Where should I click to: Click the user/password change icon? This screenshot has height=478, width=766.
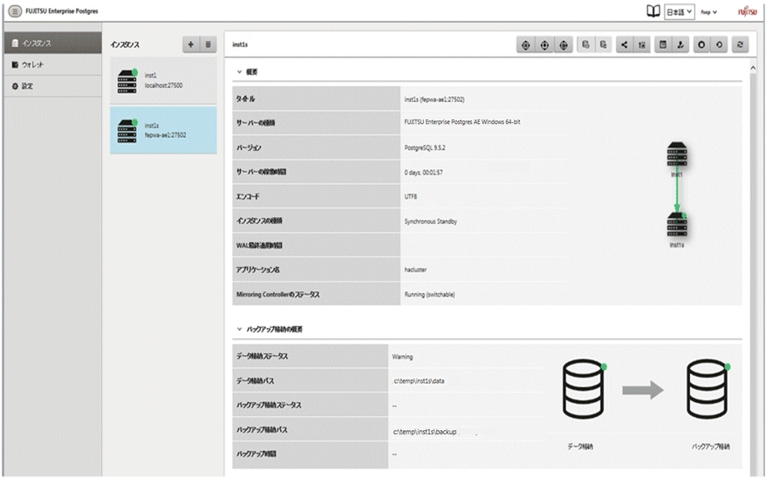pyautogui.click(x=681, y=44)
